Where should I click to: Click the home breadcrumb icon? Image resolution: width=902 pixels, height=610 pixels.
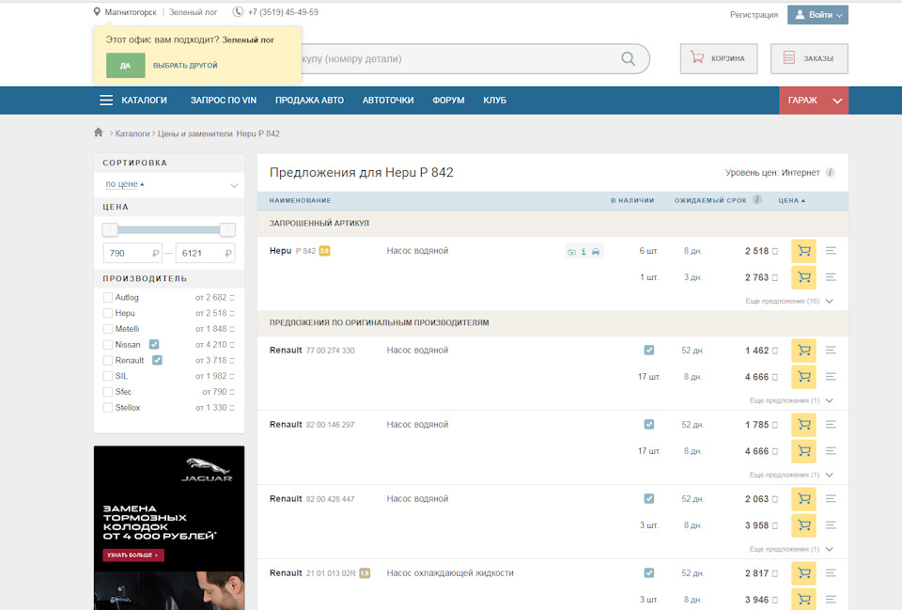(x=99, y=133)
